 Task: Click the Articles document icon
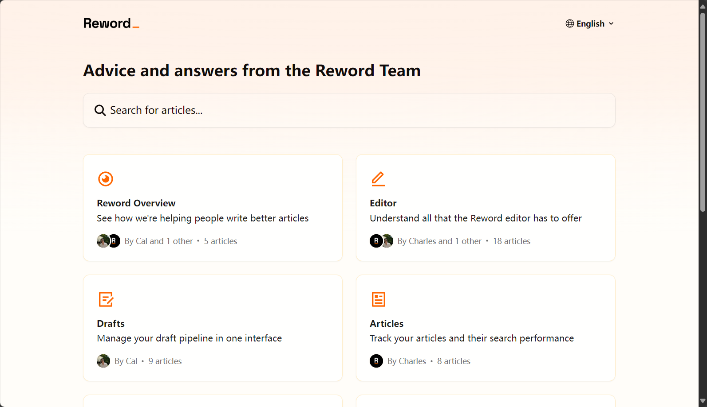[x=378, y=299]
